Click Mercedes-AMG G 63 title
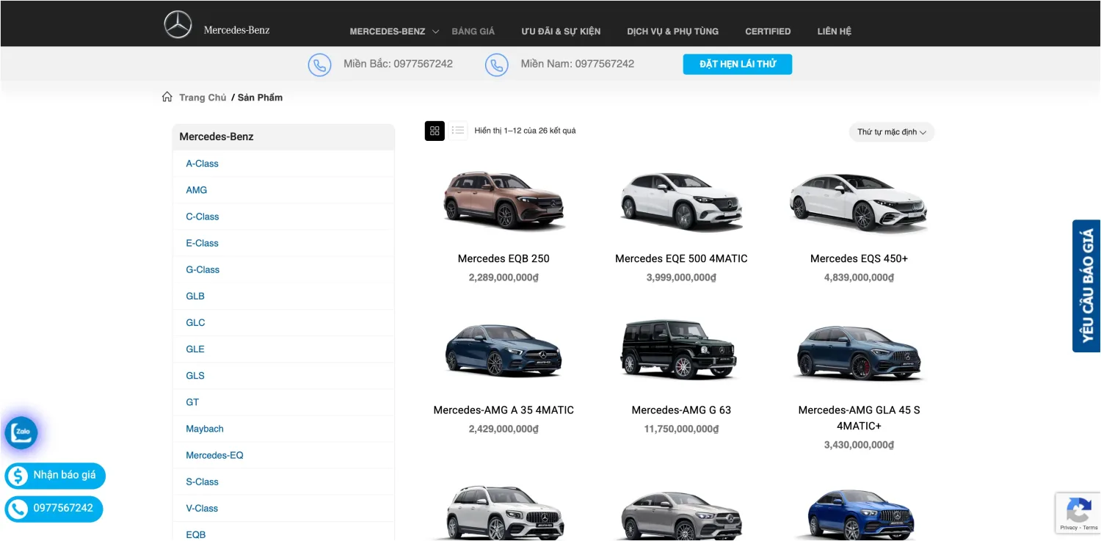The width and height of the screenshot is (1101, 541). (681, 410)
